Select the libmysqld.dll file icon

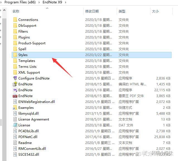15,113
